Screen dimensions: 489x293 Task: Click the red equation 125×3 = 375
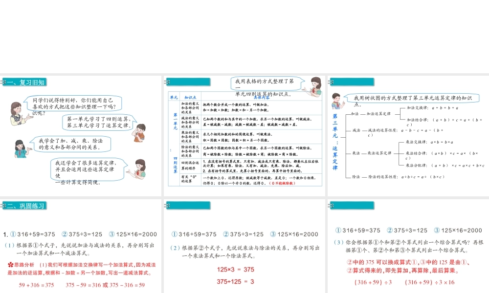[x=235, y=270]
